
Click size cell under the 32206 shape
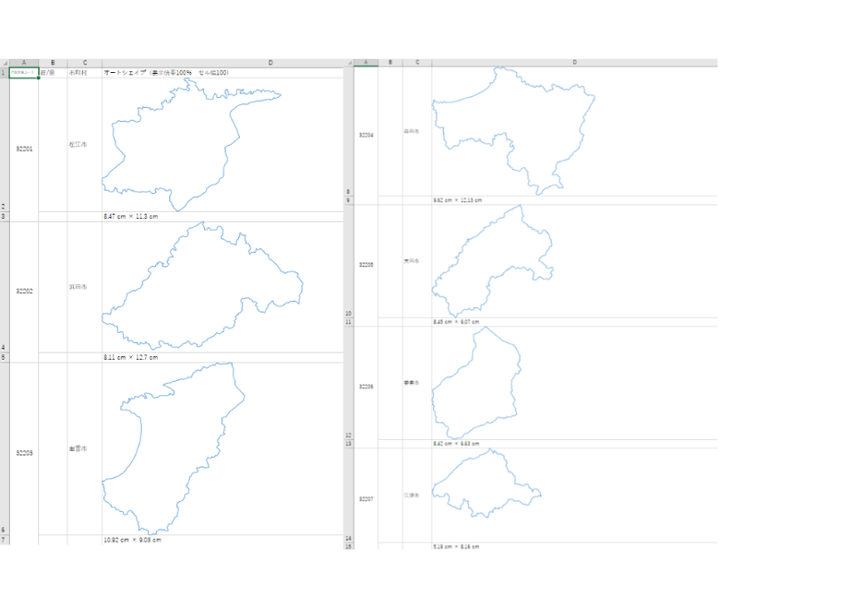574,444
